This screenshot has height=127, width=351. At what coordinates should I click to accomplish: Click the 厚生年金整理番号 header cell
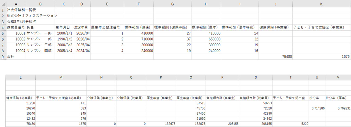pos(107,27)
